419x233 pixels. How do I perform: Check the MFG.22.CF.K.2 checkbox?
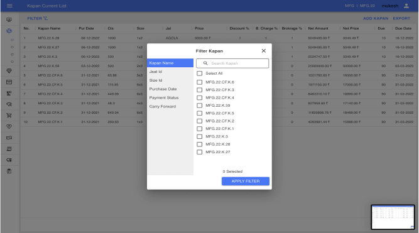click(199, 121)
